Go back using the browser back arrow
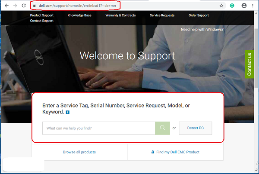259x174 pixels. [x=6, y=6]
